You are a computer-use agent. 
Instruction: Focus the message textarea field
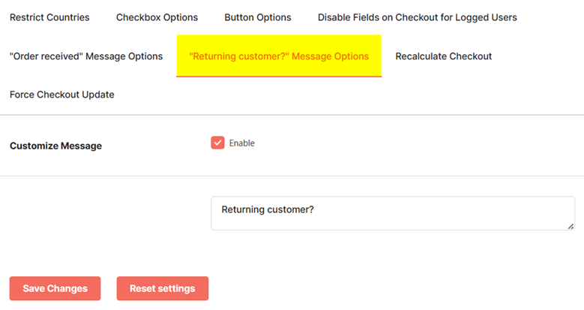tap(393, 213)
